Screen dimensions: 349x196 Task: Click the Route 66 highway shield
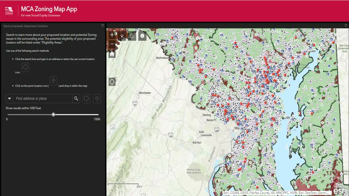click(x=171, y=135)
